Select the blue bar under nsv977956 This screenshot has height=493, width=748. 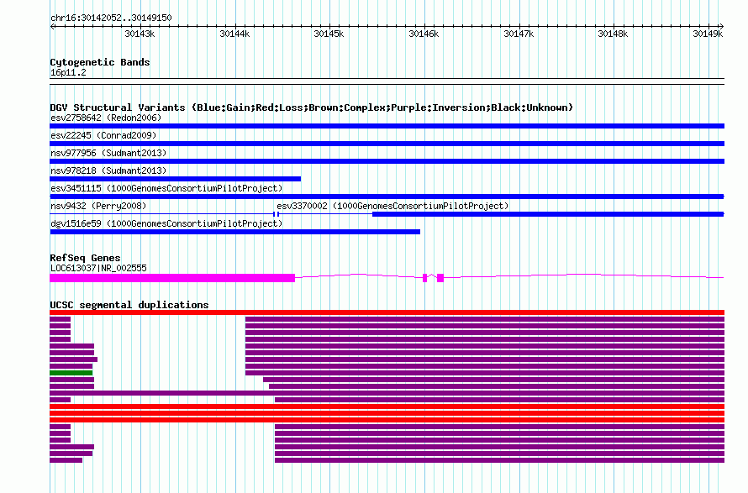[387, 161]
